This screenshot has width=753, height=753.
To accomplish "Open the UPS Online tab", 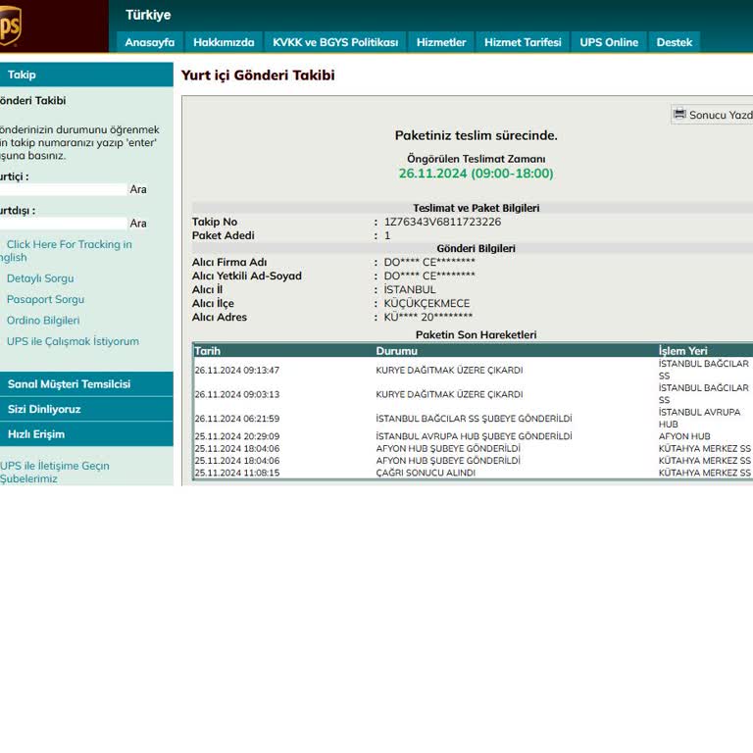I will pyautogui.click(x=609, y=42).
